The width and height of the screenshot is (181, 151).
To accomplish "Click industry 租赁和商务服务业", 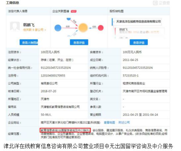I will (x=134, y=83).
